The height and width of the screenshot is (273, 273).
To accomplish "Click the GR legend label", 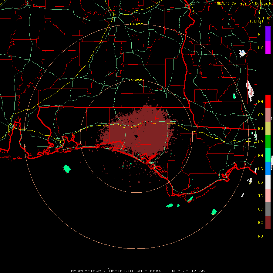I will tap(260, 115).
